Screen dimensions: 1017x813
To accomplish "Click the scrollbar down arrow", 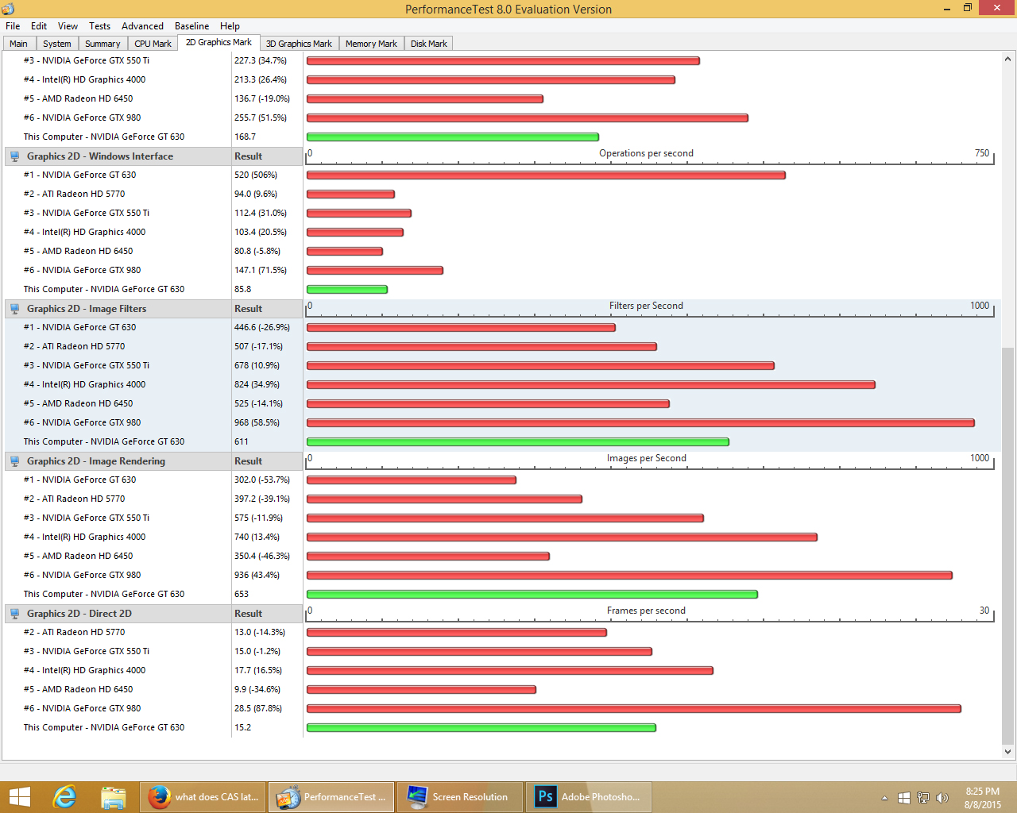I will point(1007,751).
